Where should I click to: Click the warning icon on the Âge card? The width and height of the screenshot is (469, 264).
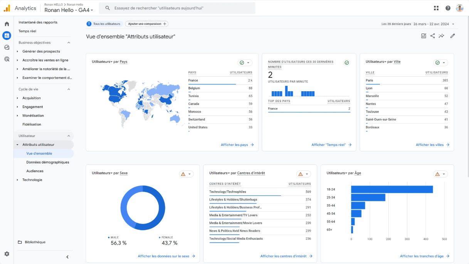(437, 174)
